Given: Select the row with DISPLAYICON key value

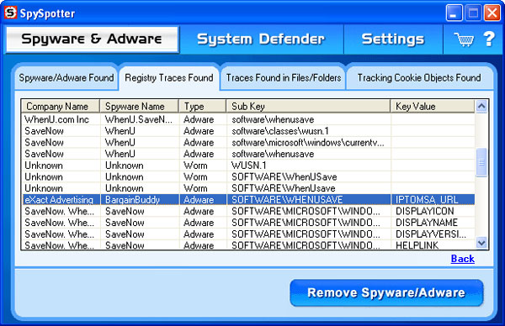Looking at the screenshot, I should 248,211.
